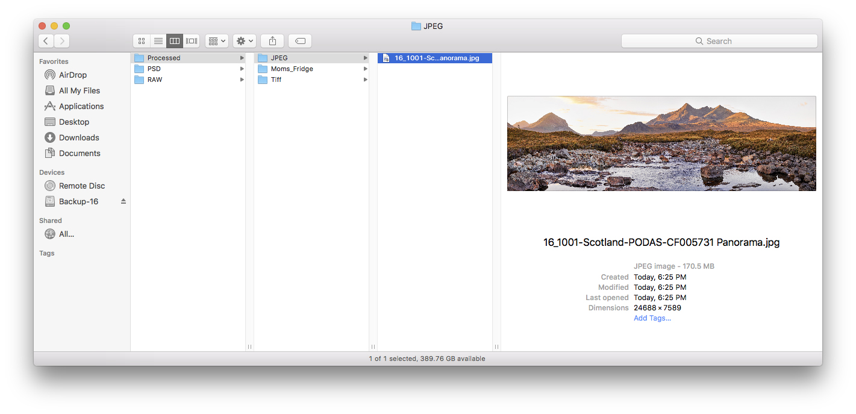The image size is (856, 414).
Task: Select column view button
Action: click(x=175, y=41)
